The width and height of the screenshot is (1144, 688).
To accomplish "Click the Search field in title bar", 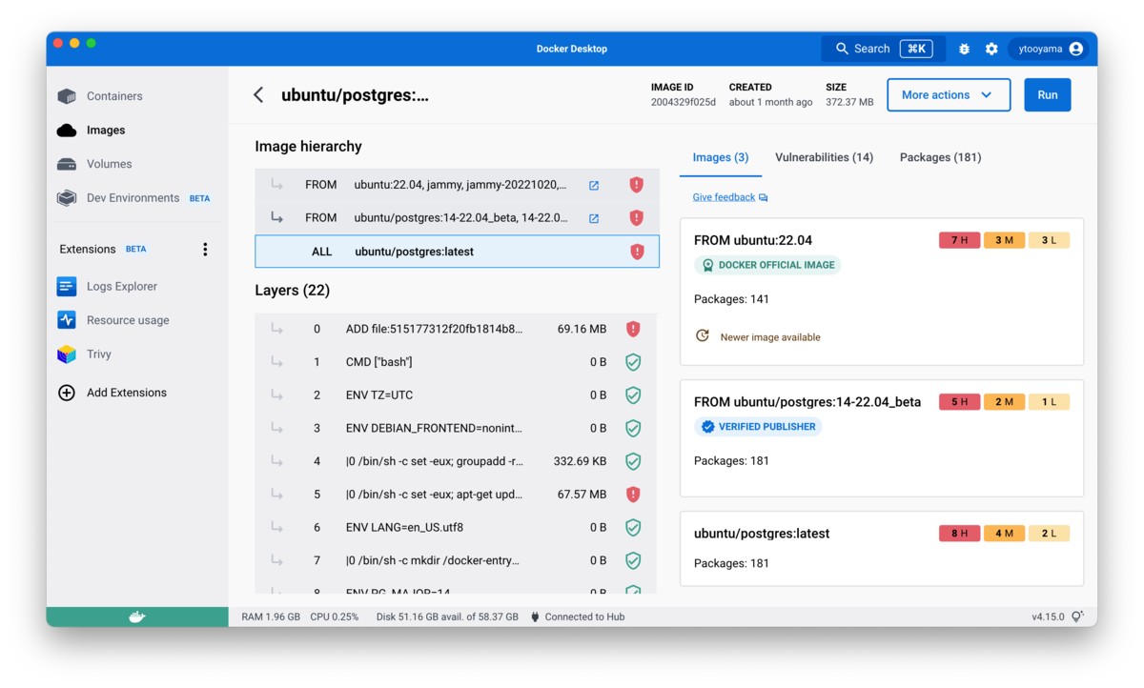I will click(883, 49).
